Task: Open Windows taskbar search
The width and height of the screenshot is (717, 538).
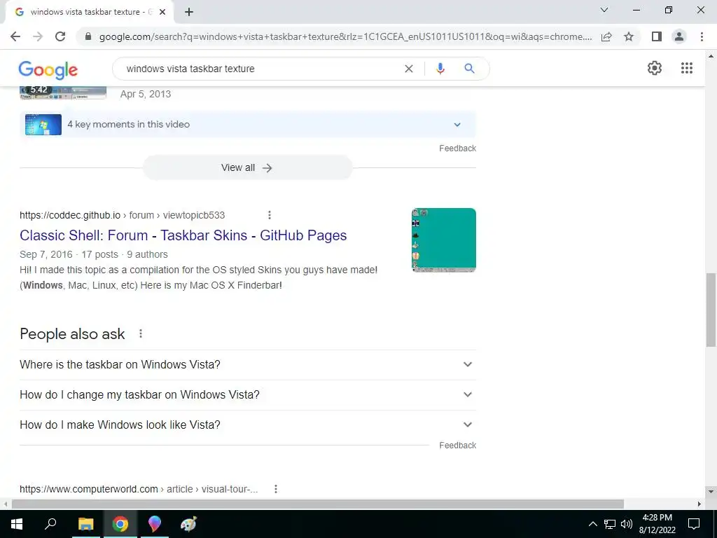Action: (x=50, y=524)
